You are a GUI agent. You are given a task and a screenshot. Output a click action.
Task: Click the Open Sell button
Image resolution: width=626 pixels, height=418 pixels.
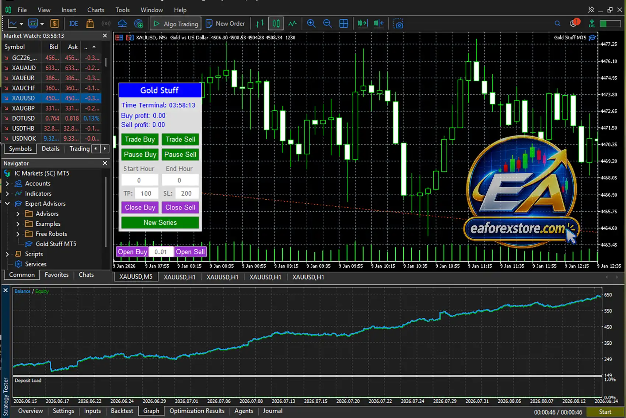point(190,252)
